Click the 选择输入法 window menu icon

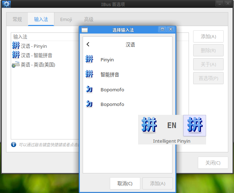[84, 30]
